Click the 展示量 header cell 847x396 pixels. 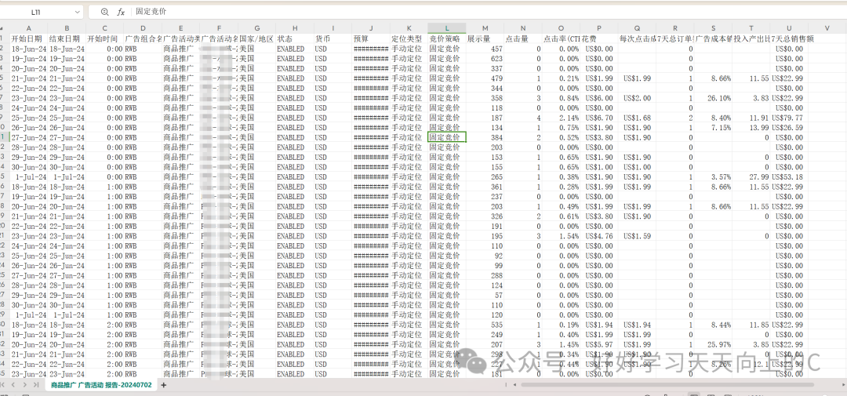(485, 38)
